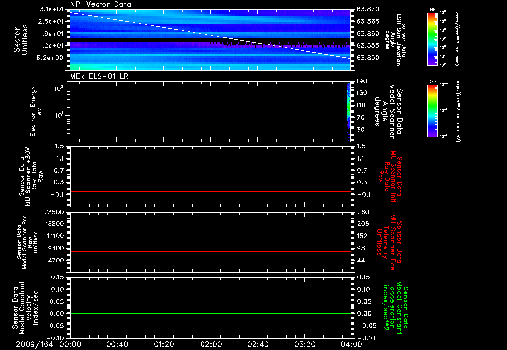Screen dimensions: 507x350
Task: Click the "110" scanner angle tick label
Action: pos(362,105)
